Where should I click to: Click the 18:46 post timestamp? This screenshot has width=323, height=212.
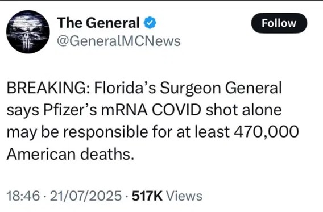pyautogui.click(x=23, y=196)
